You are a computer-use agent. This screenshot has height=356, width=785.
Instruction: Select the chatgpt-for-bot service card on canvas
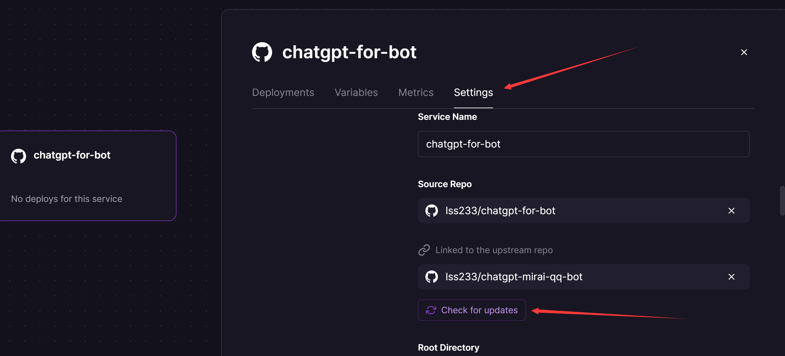pyautogui.click(x=87, y=176)
